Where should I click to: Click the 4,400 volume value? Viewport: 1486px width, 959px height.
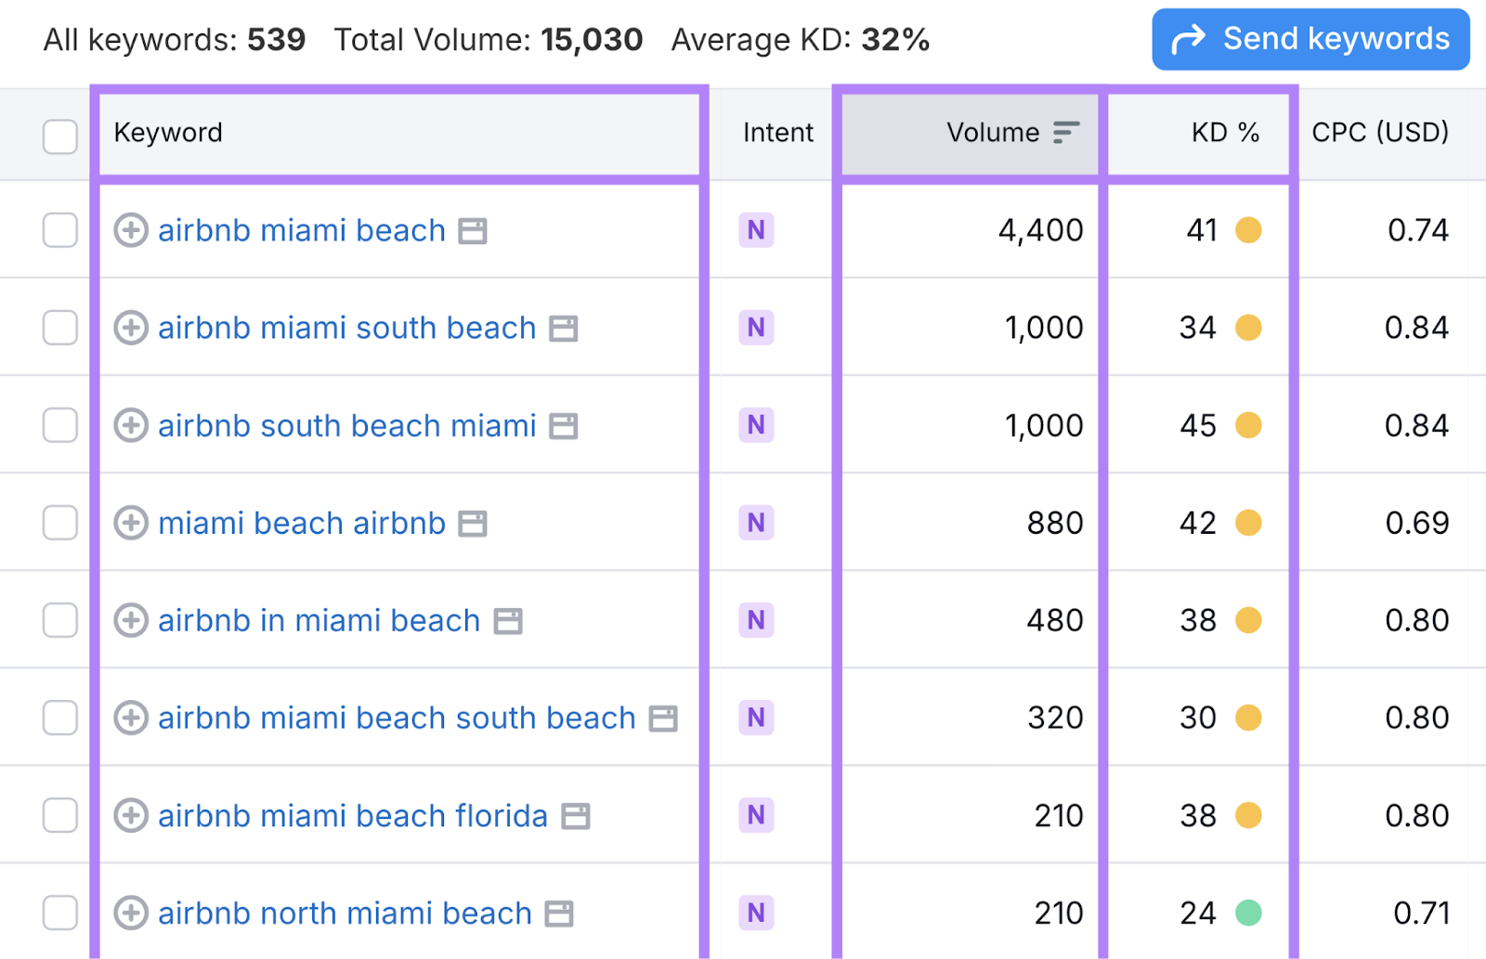tap(1042, 231)
